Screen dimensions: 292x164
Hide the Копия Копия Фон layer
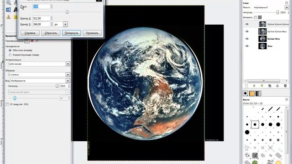point(247,31)
